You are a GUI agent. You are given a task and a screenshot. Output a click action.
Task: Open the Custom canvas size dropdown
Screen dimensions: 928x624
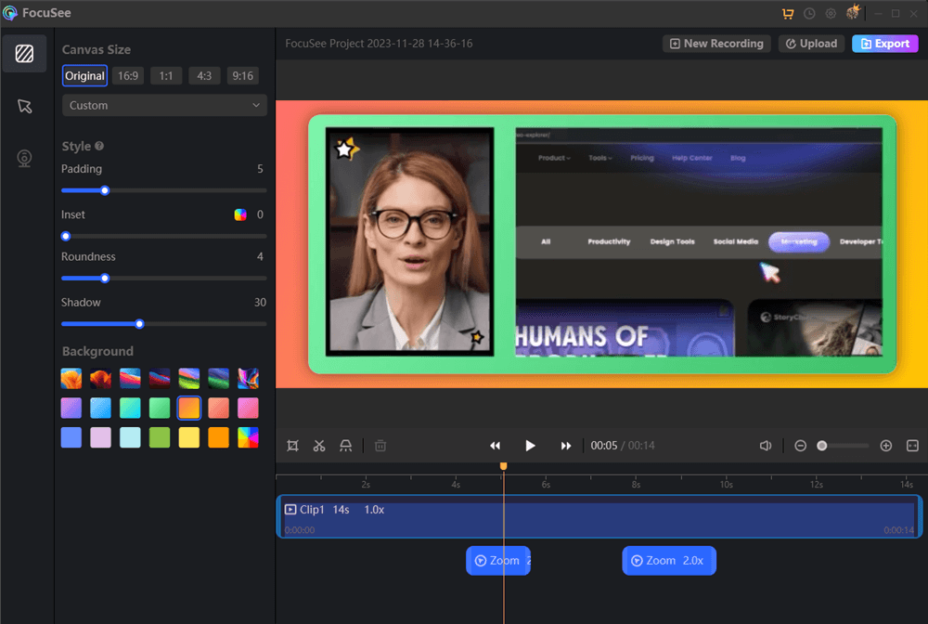pyautogui.click(x=164, y=105)
